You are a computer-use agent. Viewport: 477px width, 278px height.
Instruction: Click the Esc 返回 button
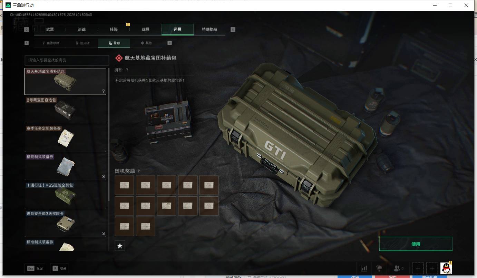(35, 268)
